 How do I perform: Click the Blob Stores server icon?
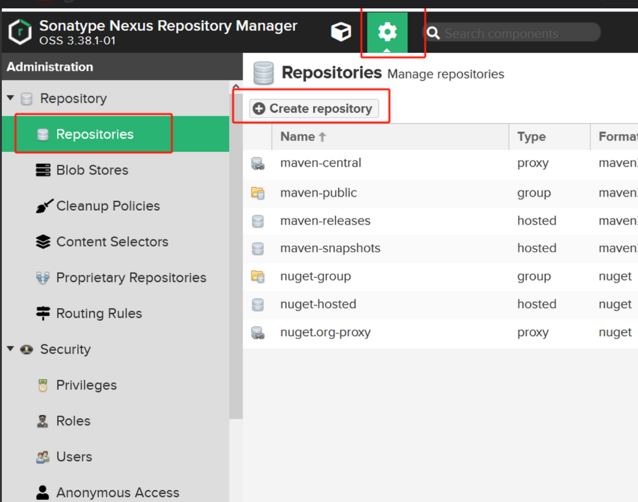coord(43,170)
